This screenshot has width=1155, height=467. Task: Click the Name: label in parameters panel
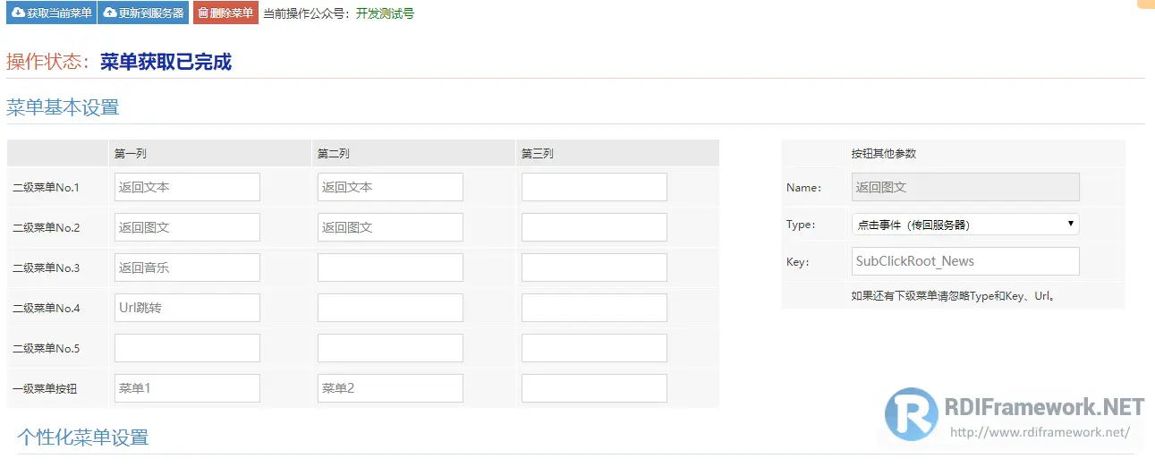[804, 188]
